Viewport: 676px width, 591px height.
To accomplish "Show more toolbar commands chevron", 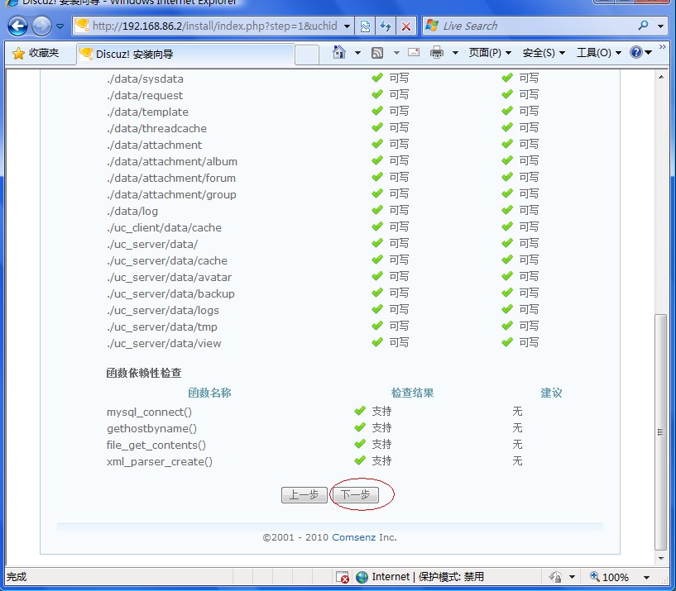I will pyautogui.click(x=663, y=46).
